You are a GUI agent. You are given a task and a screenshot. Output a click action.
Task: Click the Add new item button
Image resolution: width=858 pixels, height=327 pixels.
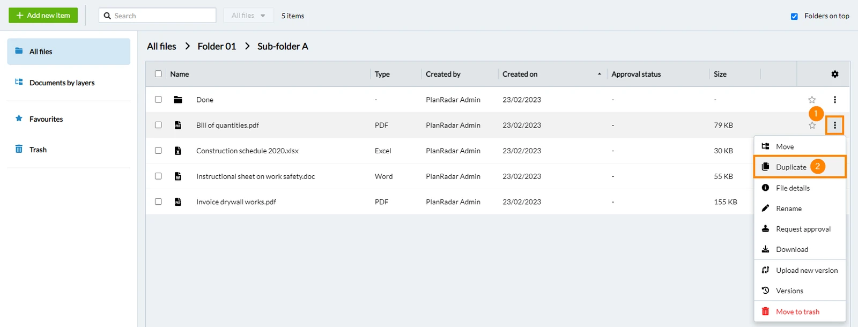click(43, 16)
